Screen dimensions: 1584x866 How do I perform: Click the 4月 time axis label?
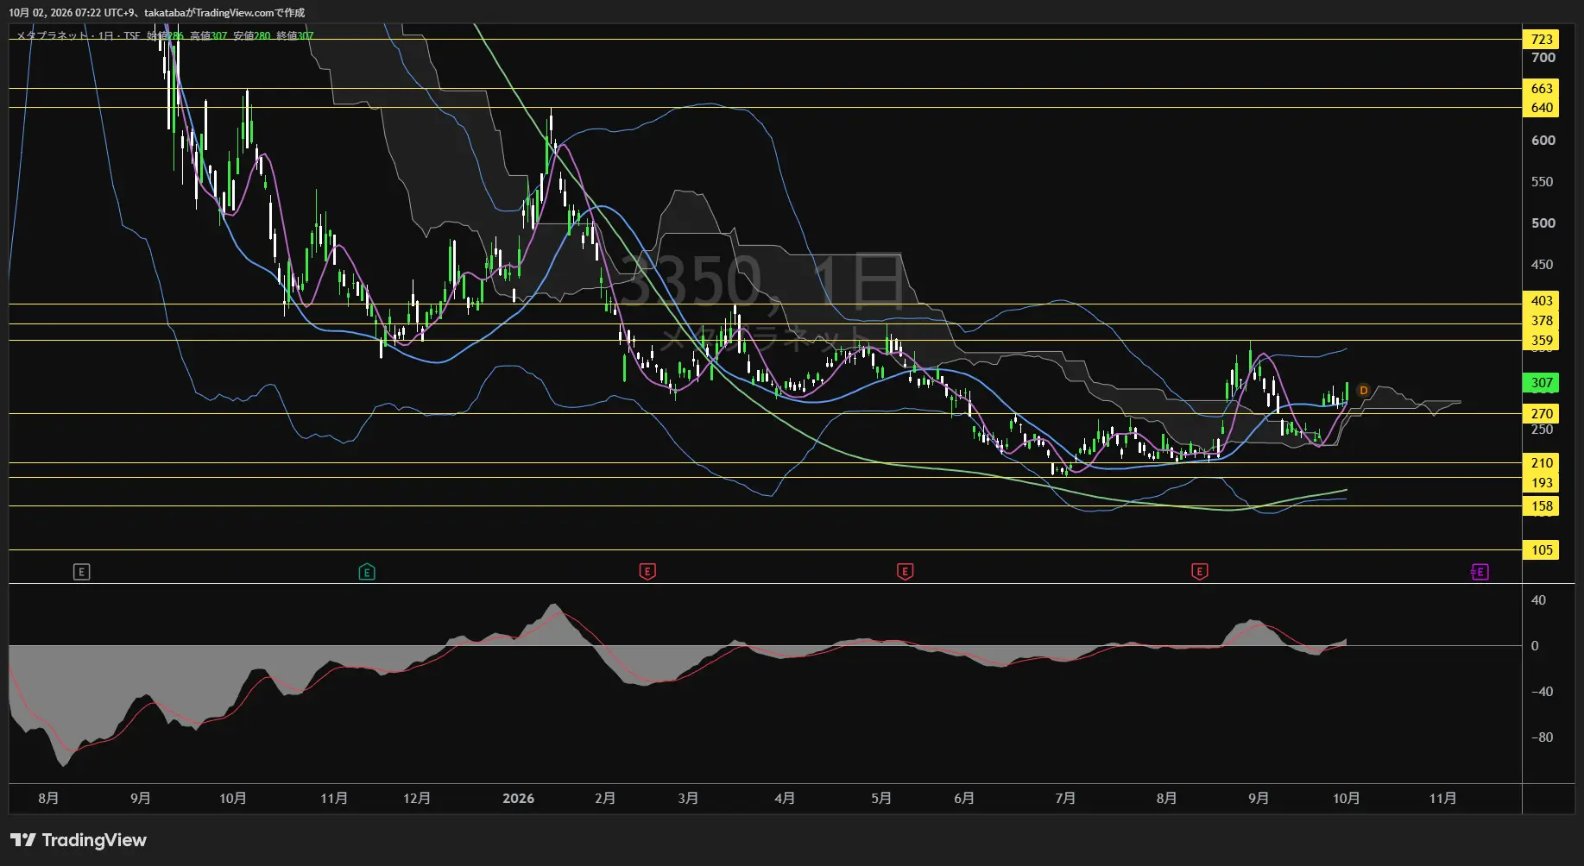[x=785, y=799]
